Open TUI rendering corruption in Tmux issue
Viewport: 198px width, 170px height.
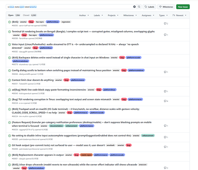coord(61,99)
